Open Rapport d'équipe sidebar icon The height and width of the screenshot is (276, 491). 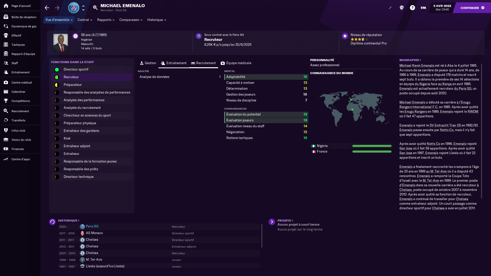pos(6,54)
